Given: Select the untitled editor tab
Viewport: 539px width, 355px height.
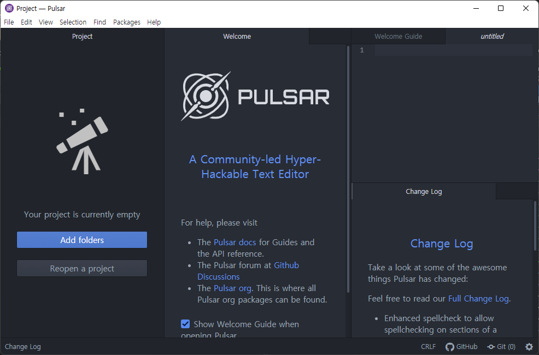Looking at the screenshot, I should 492,37.
